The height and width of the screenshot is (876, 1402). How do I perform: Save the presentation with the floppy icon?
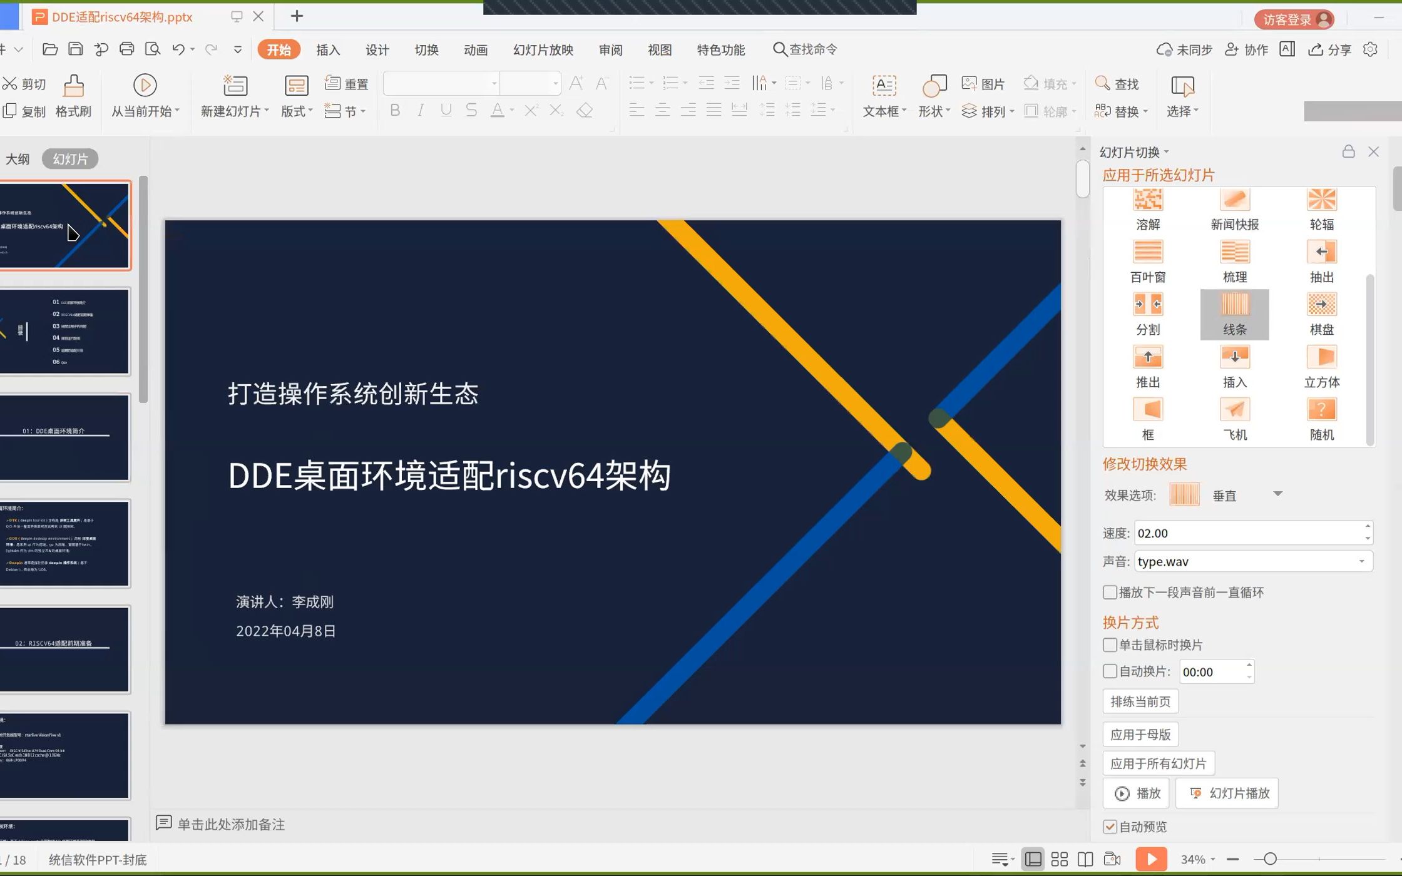pos(76,49)
